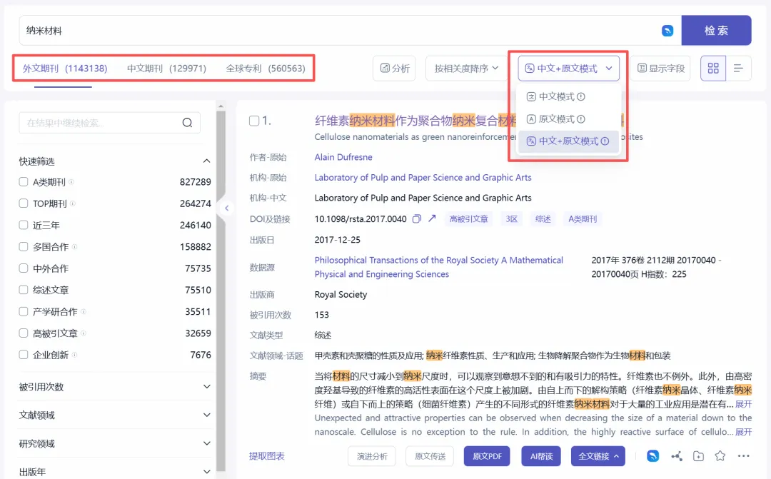Viewport: 771px width, 479px height.
Task: Switch to the 全球专利 tab
Action: [x=266, y=69]
